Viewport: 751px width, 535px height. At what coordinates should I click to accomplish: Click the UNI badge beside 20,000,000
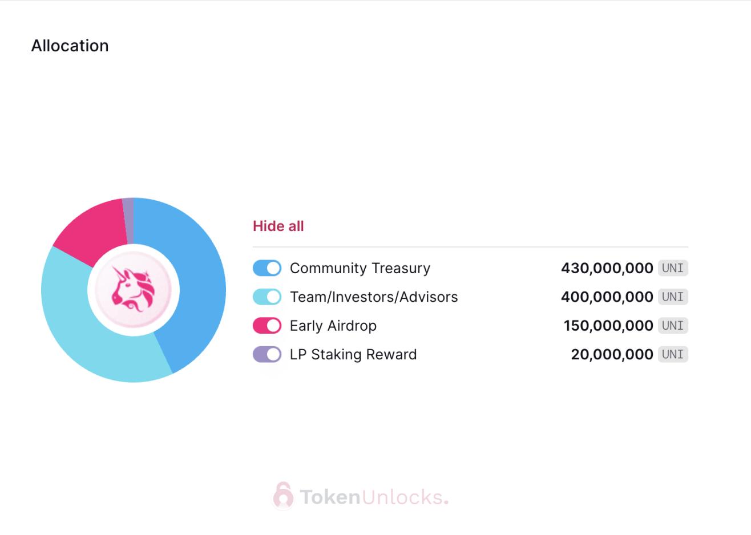[673, 354]
